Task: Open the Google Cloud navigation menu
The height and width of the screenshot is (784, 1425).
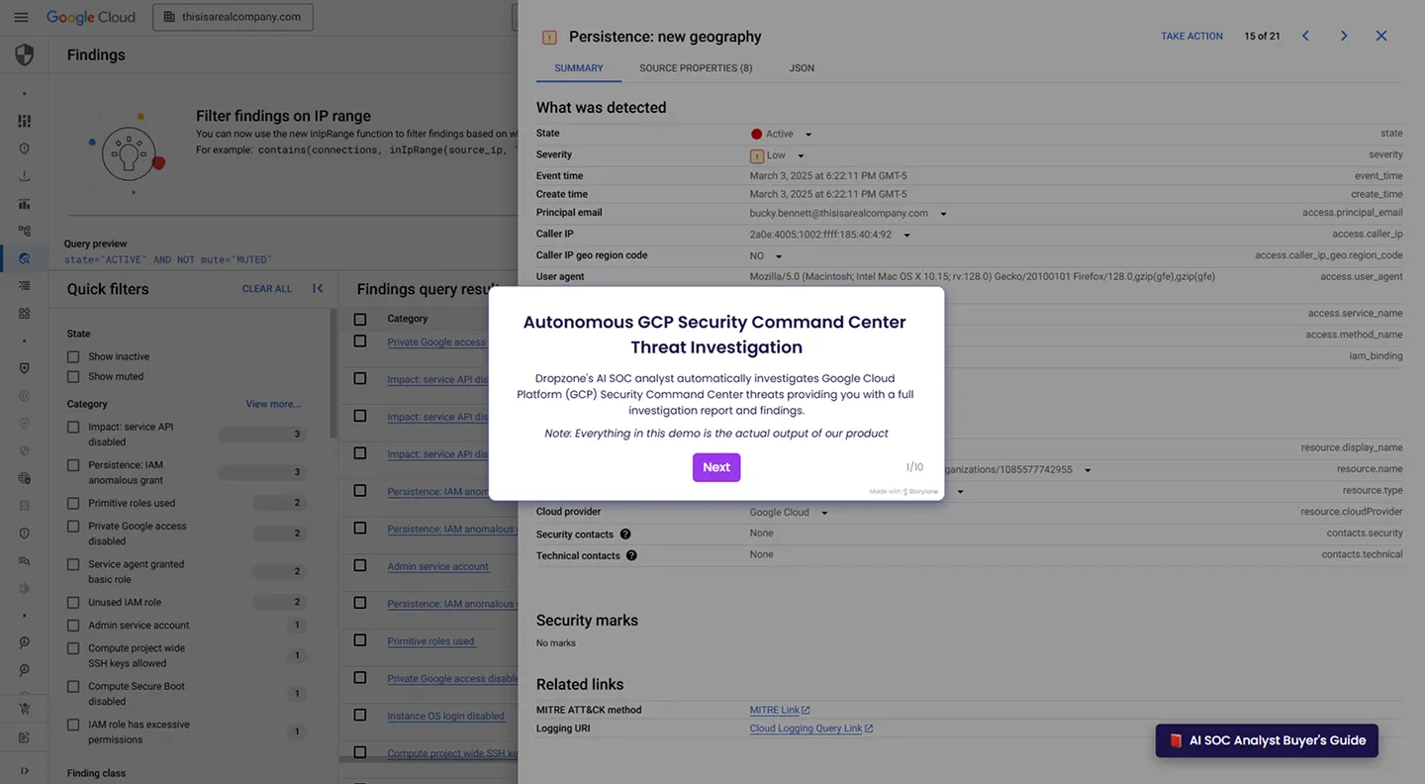Action: pos(22,16)
